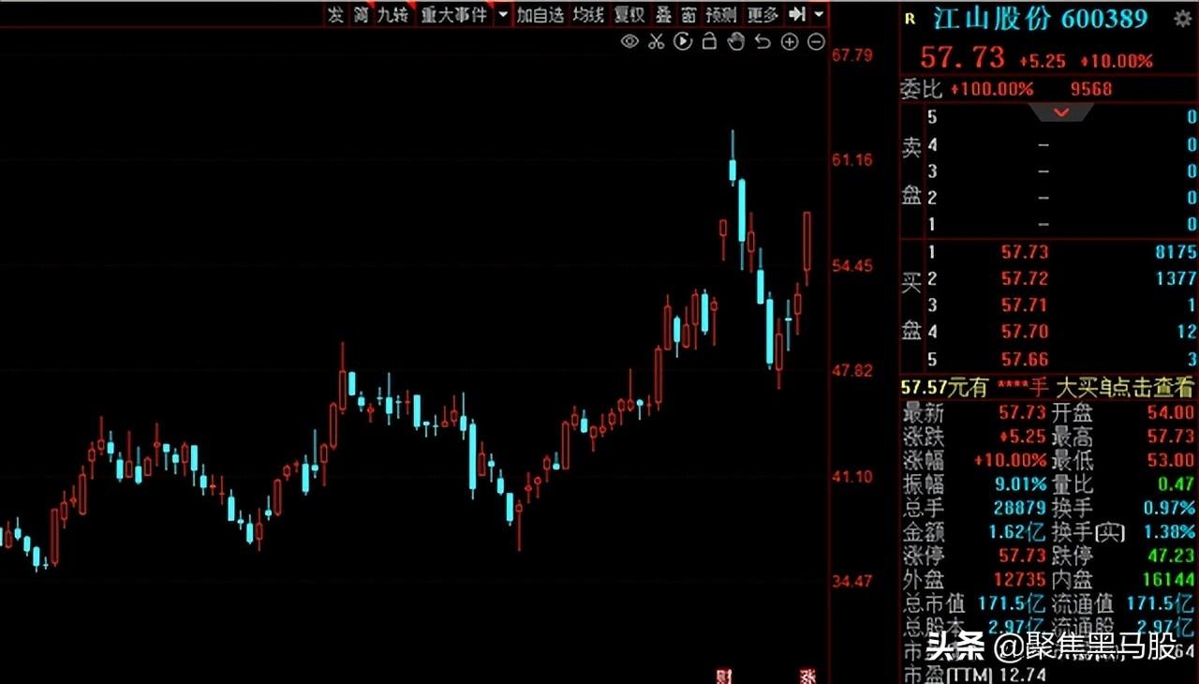Click the 跌停 value 47.23
Viewport: 1199px width, 684px height.
1171,556
